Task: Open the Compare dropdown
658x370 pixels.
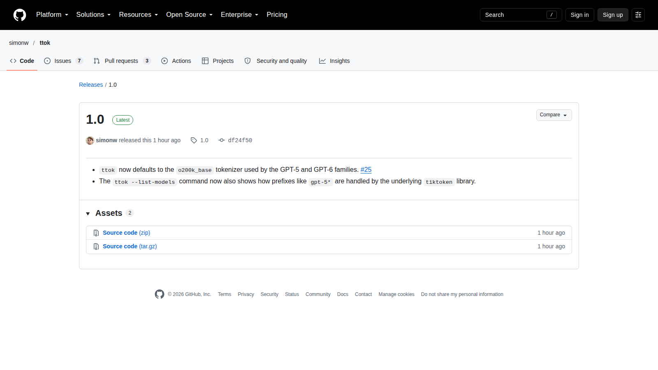Action: (554, 115)
